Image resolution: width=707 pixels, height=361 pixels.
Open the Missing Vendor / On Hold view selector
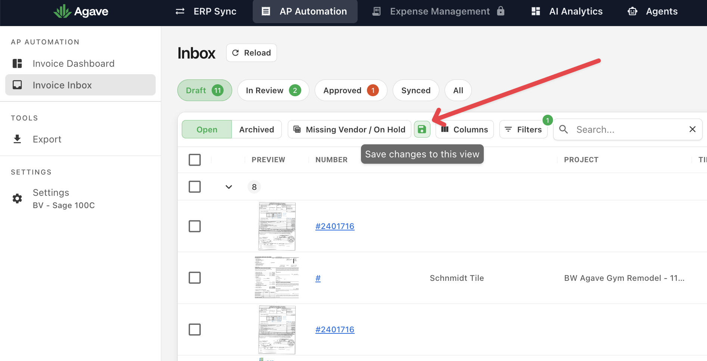coord(349,129)
